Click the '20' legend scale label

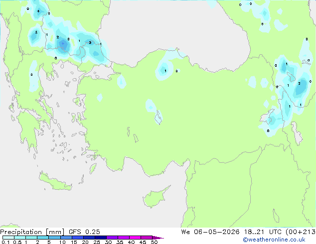(x=85, y=242)
